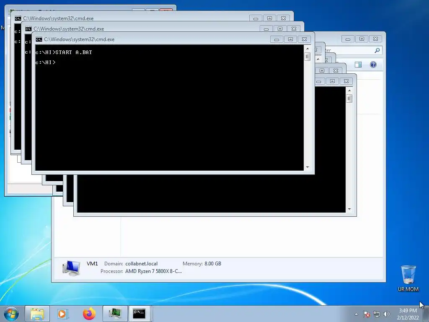Screen dimensions: 429x322
Task: Open the Windows Start menu orb
Action: click(x=11, y=314)
